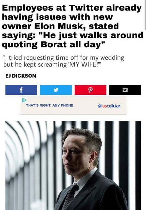Click 'I tried requesting time off' subheading line

coord(64,58)
